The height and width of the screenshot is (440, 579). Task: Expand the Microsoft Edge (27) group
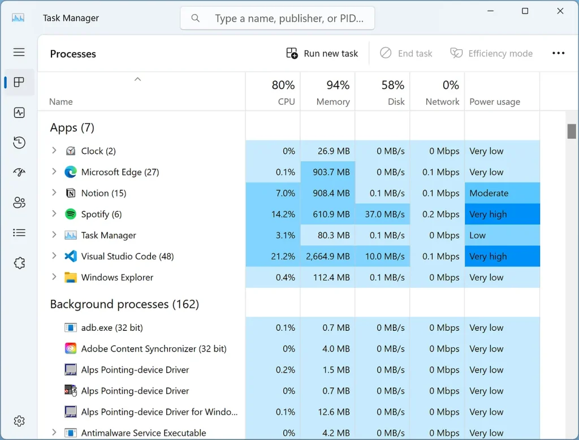pos(54,171)
